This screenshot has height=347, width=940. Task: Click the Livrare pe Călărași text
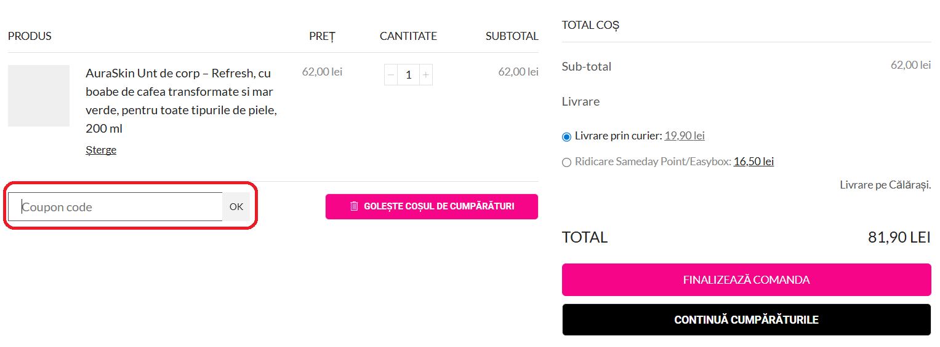click(x=885, y=185)
